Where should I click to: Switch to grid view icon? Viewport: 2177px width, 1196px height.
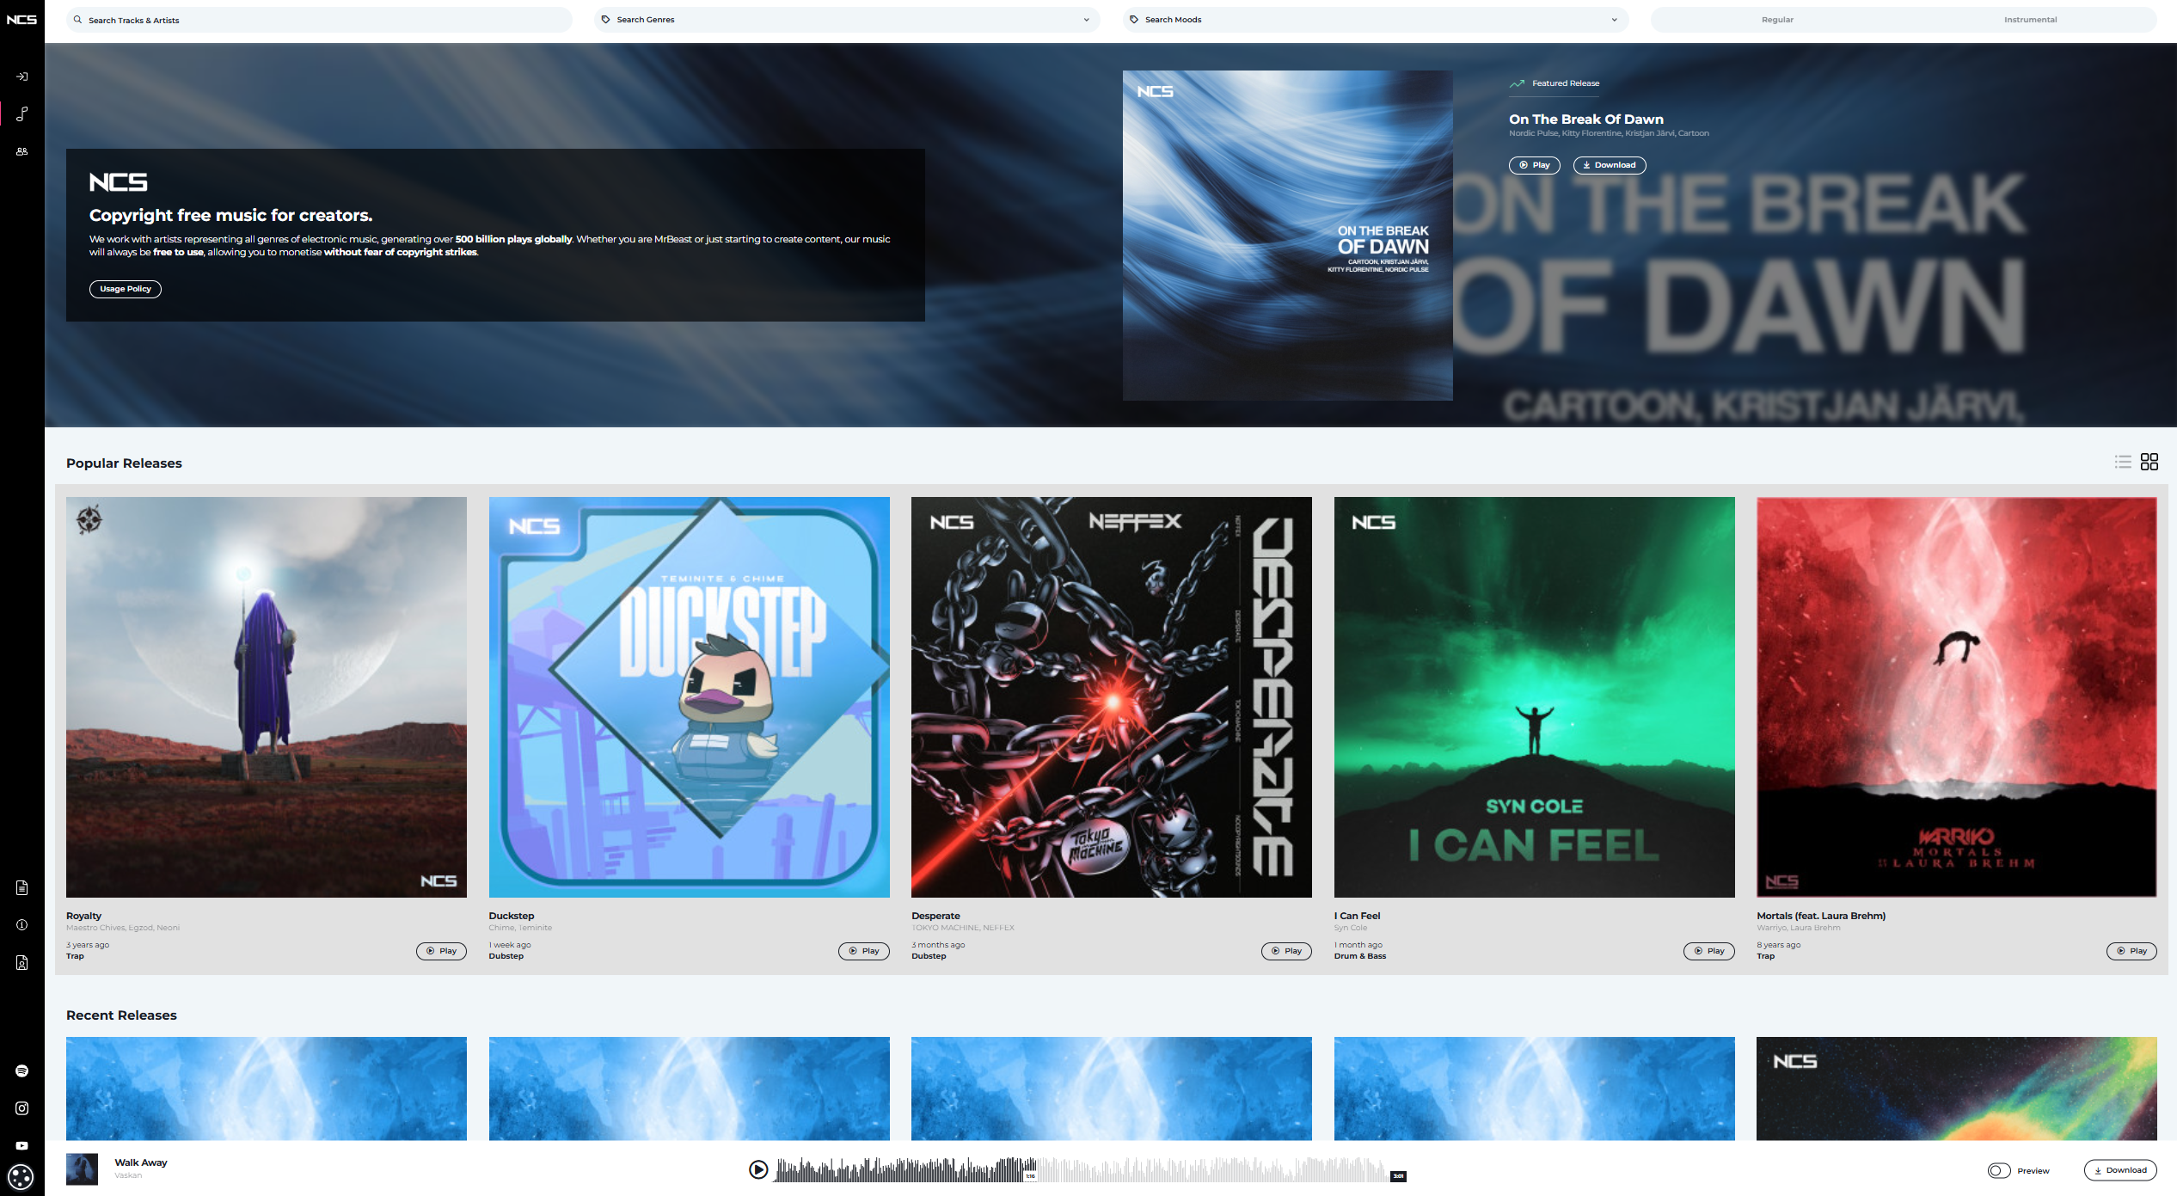click(x=2149, y=462)
